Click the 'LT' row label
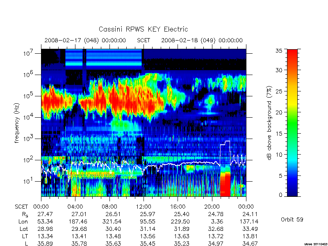 click(25, 237)
